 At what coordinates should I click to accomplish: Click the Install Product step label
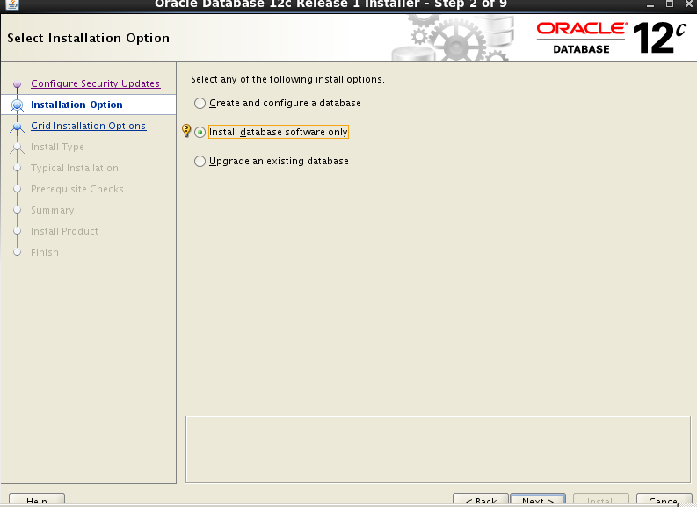coord(64,231)
